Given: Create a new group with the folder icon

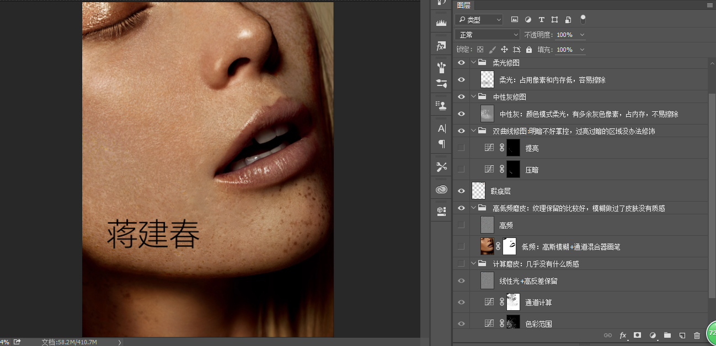Looking at the screenshot, I should point(667,335).
